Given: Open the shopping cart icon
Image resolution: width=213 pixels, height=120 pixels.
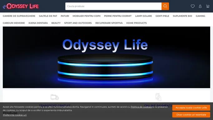Looking at the screenshot, I should [x=208, y=6].
